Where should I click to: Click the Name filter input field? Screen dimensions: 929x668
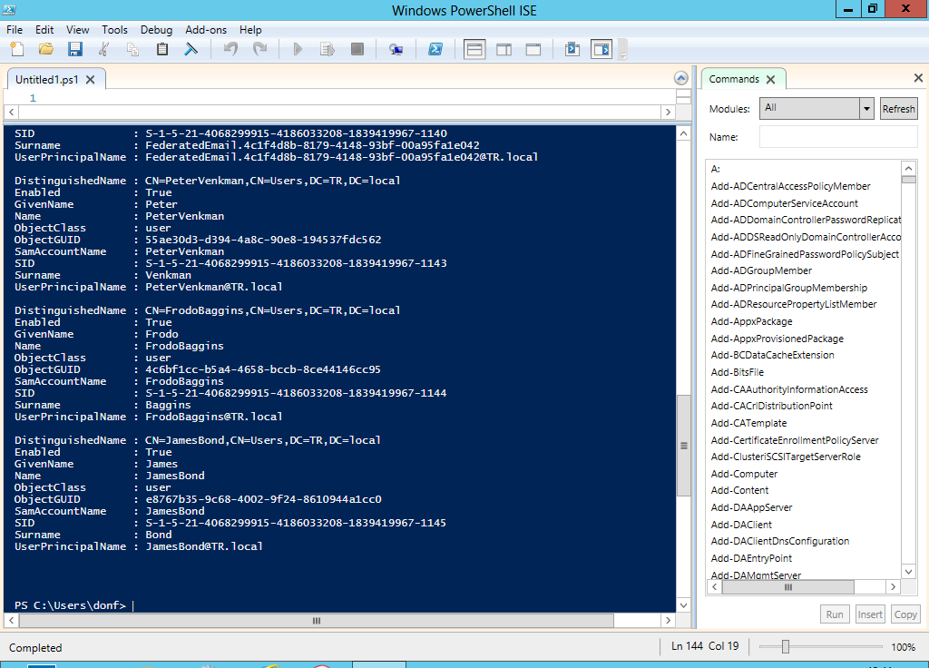tap(837, 137)
